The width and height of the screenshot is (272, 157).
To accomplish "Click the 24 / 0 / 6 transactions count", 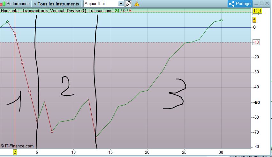I will 123,11.
